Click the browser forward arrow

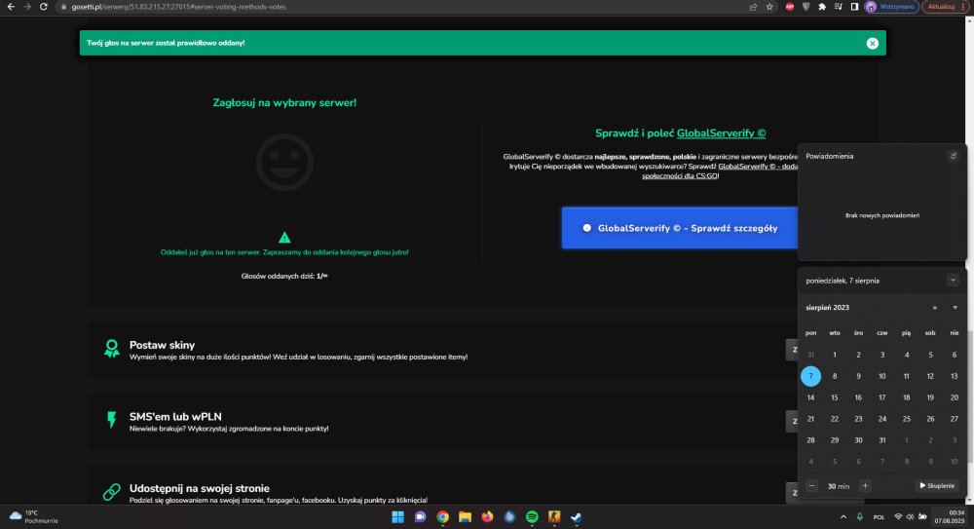coord(26,7)
